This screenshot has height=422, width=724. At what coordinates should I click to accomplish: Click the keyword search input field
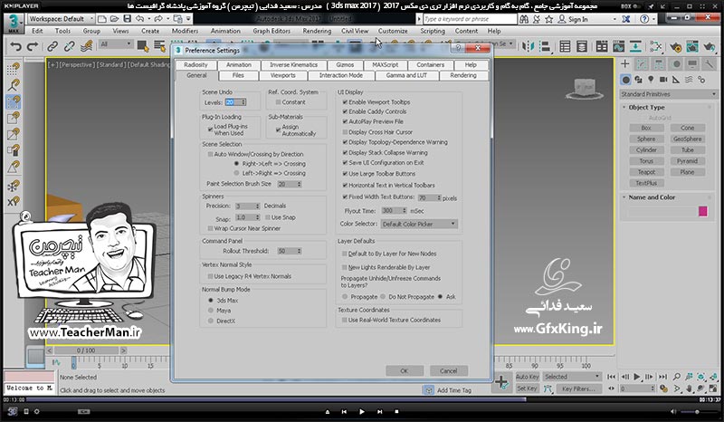[470, 19]
